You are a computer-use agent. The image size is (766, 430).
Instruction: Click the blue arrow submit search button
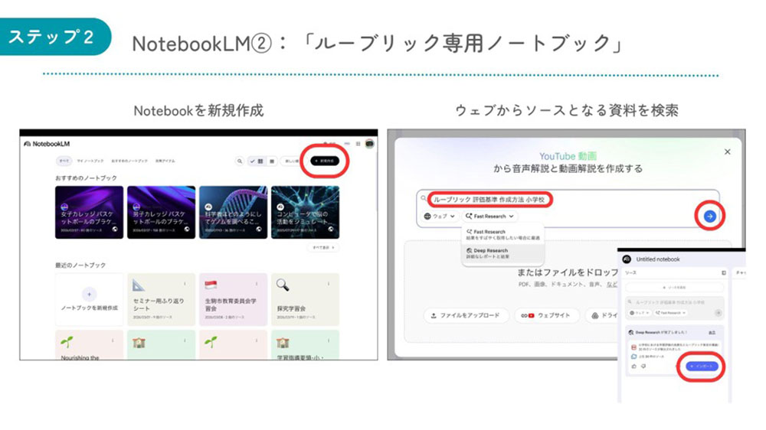pos(709,216)
